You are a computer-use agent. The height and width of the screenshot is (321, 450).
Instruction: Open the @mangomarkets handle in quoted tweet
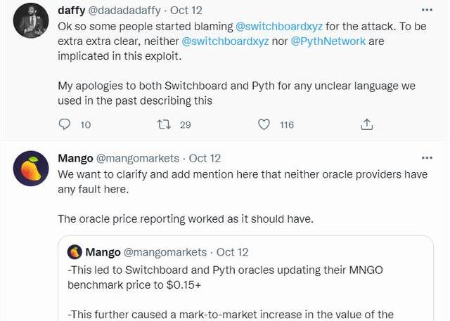tap(165, 252)
